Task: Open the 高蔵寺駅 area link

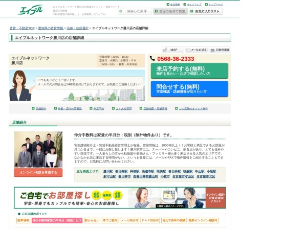Action: (148, 171)
